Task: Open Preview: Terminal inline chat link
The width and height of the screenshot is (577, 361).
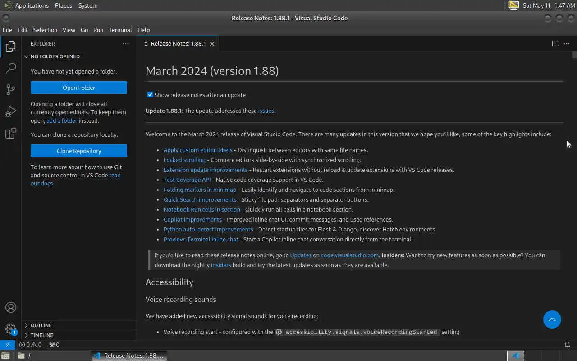Action: coord(201,239)
